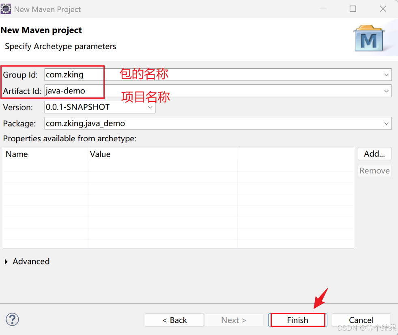Click the Group Id input field
This screenshot has width=398, height=335.
[x=218, y=75]
